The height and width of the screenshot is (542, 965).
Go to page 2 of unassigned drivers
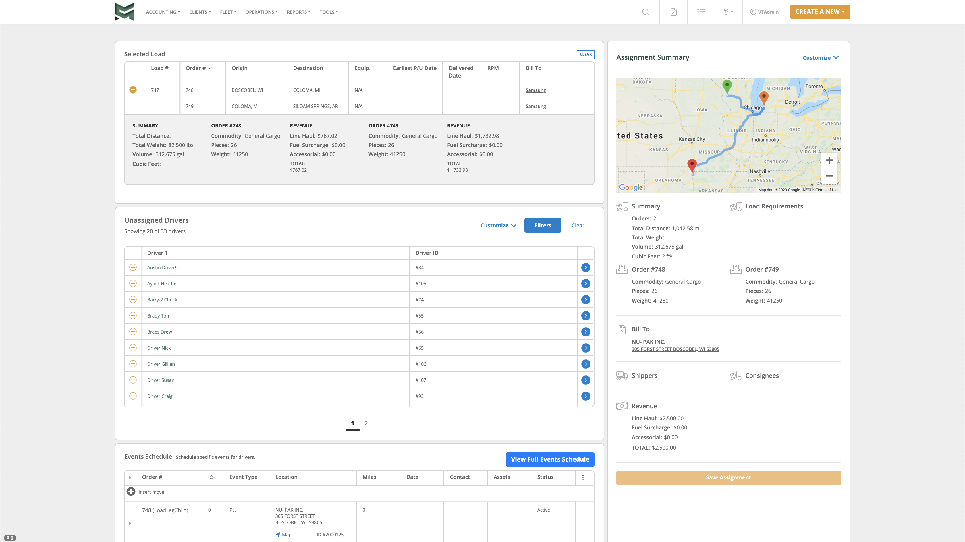pos(366,423)
